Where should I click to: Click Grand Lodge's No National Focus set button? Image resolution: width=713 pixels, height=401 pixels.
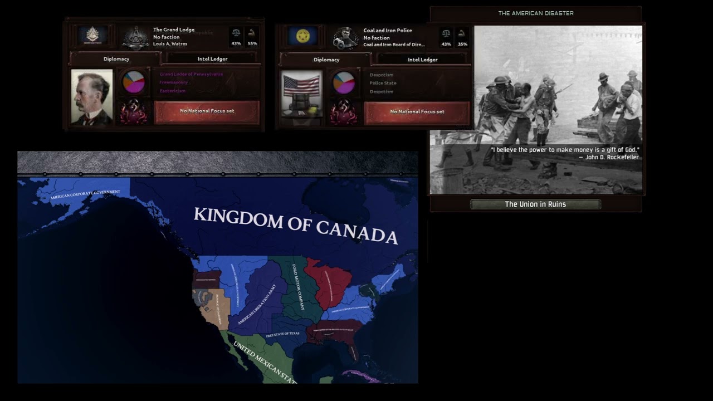[207, 111]
